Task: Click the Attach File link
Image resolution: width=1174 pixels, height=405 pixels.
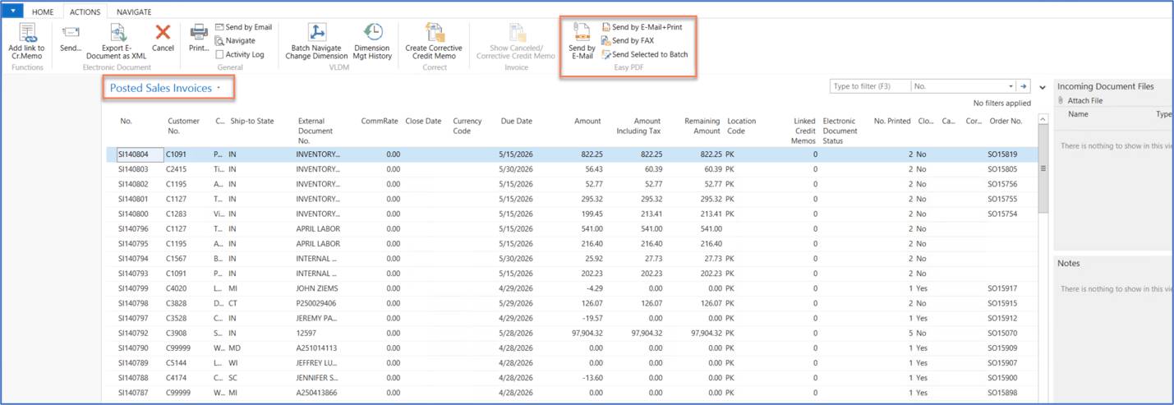Action: tap(1084, 100)
